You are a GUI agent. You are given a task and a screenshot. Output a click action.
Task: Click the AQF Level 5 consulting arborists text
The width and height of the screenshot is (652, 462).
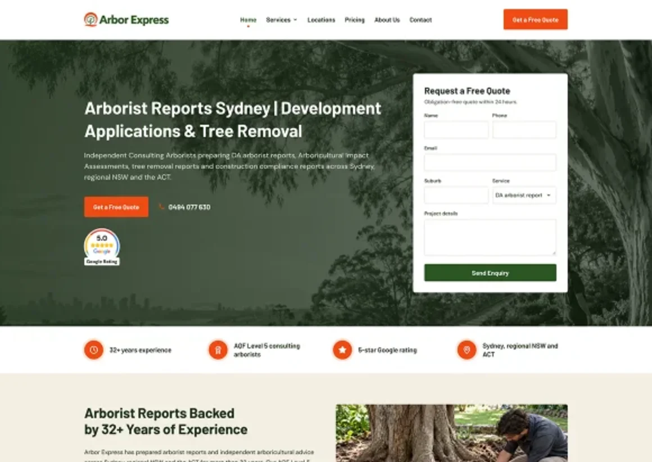[266, 350]
